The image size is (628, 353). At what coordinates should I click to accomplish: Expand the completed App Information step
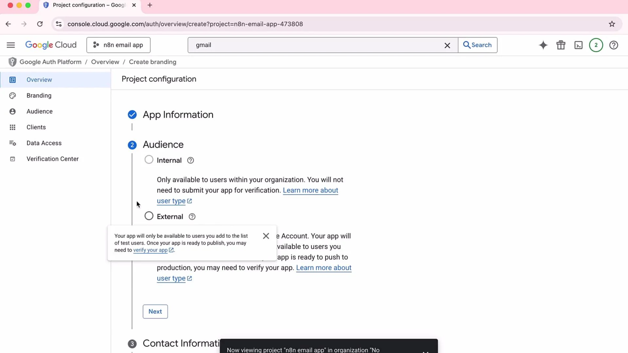[178, 115]
